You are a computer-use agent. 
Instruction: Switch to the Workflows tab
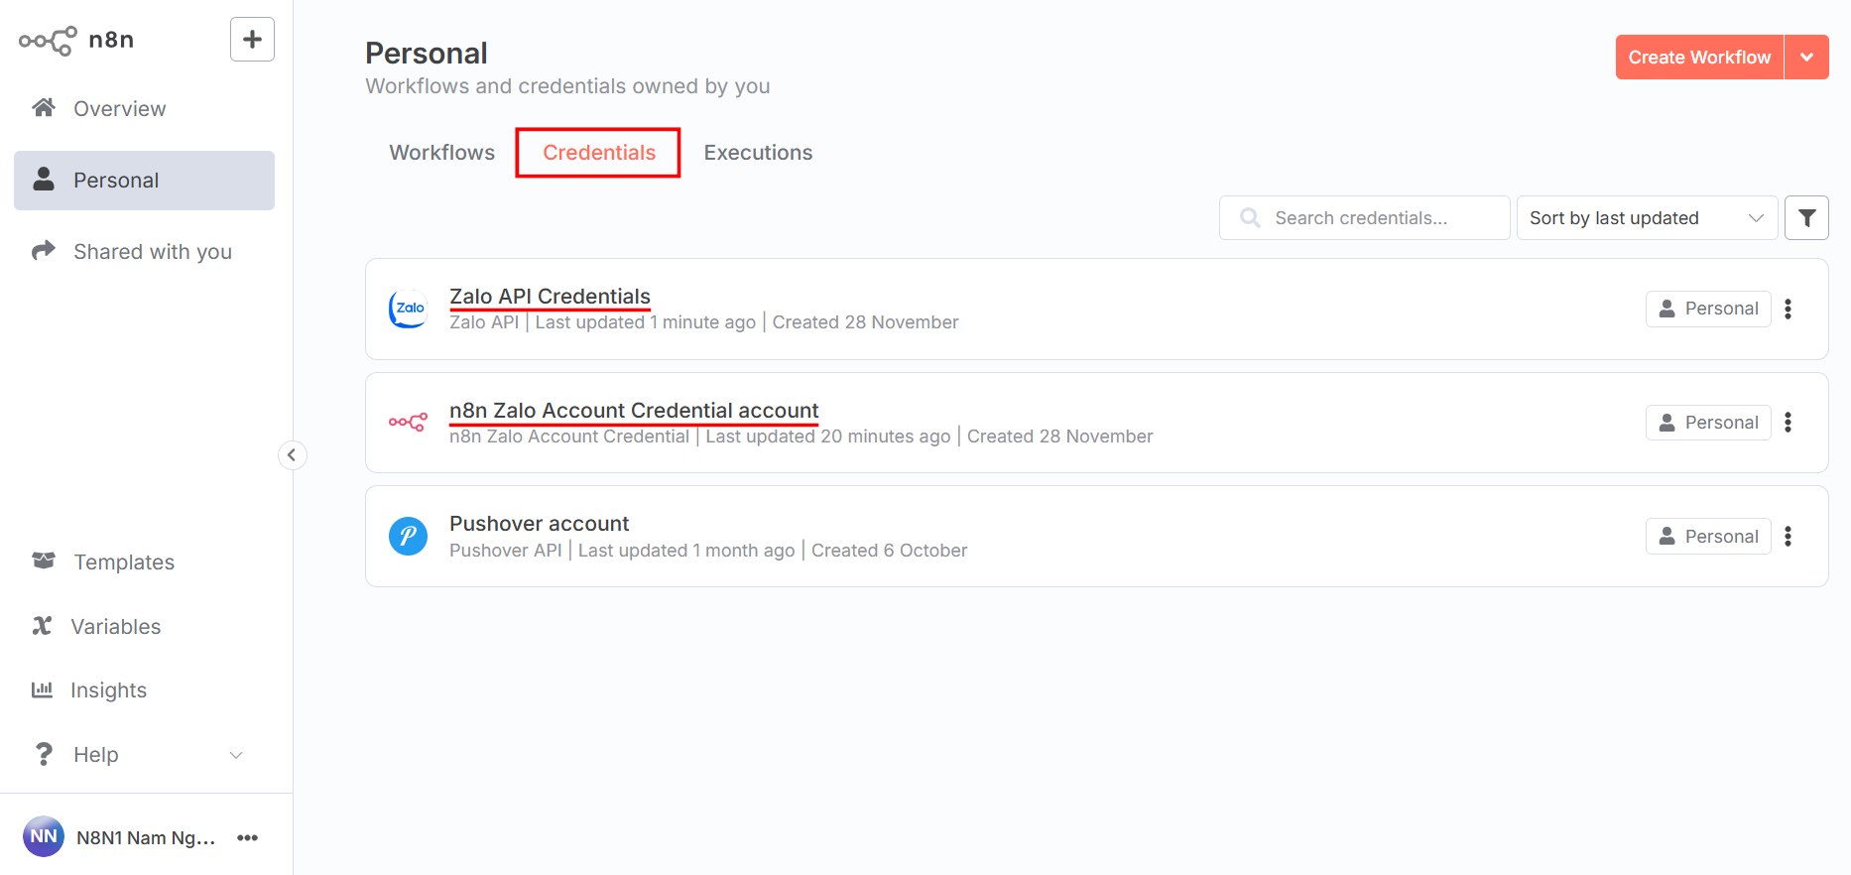point(441,153)
